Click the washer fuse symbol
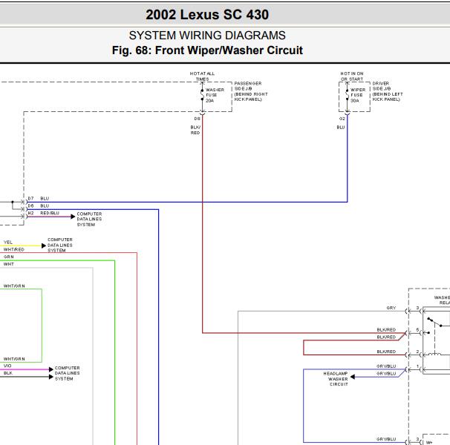The width and height of the screenshot is (450, 445). (x=202, y=95)
